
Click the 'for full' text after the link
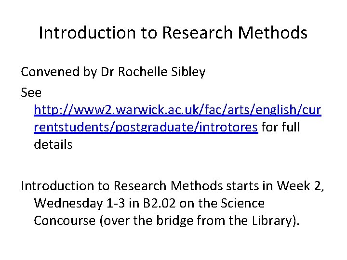pyautogui.click(x=280, y=127)
